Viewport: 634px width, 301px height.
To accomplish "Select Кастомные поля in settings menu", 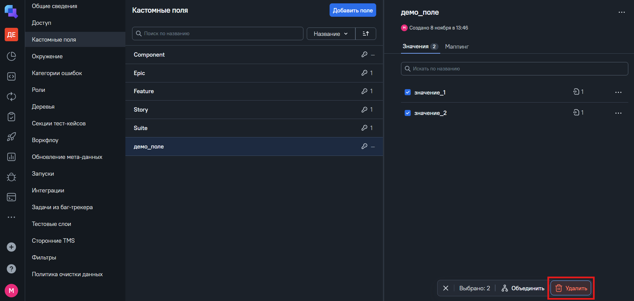I will click(75, 40).
